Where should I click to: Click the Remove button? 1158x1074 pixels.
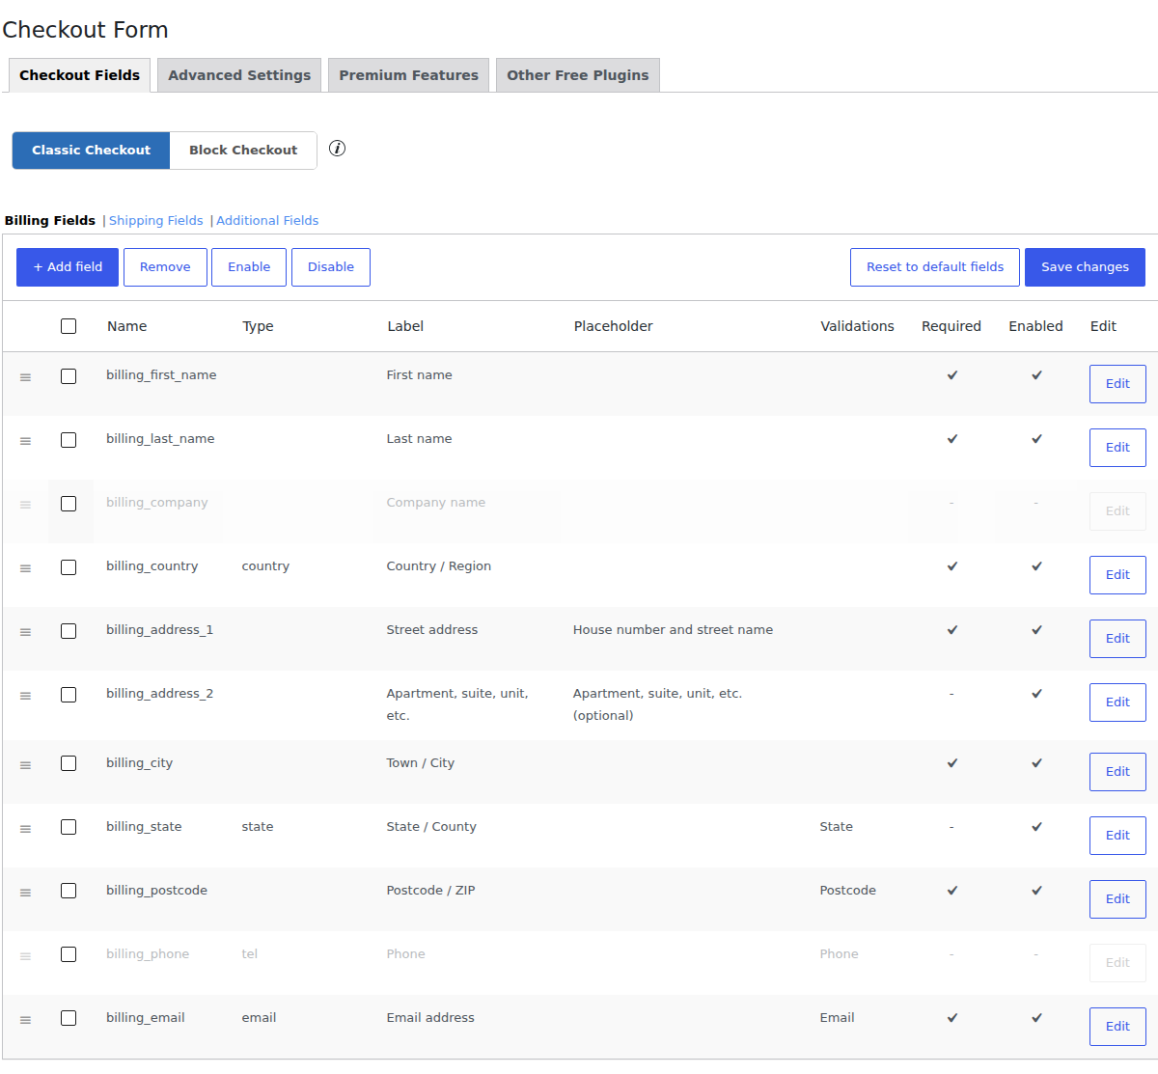[x=165, y=267]
